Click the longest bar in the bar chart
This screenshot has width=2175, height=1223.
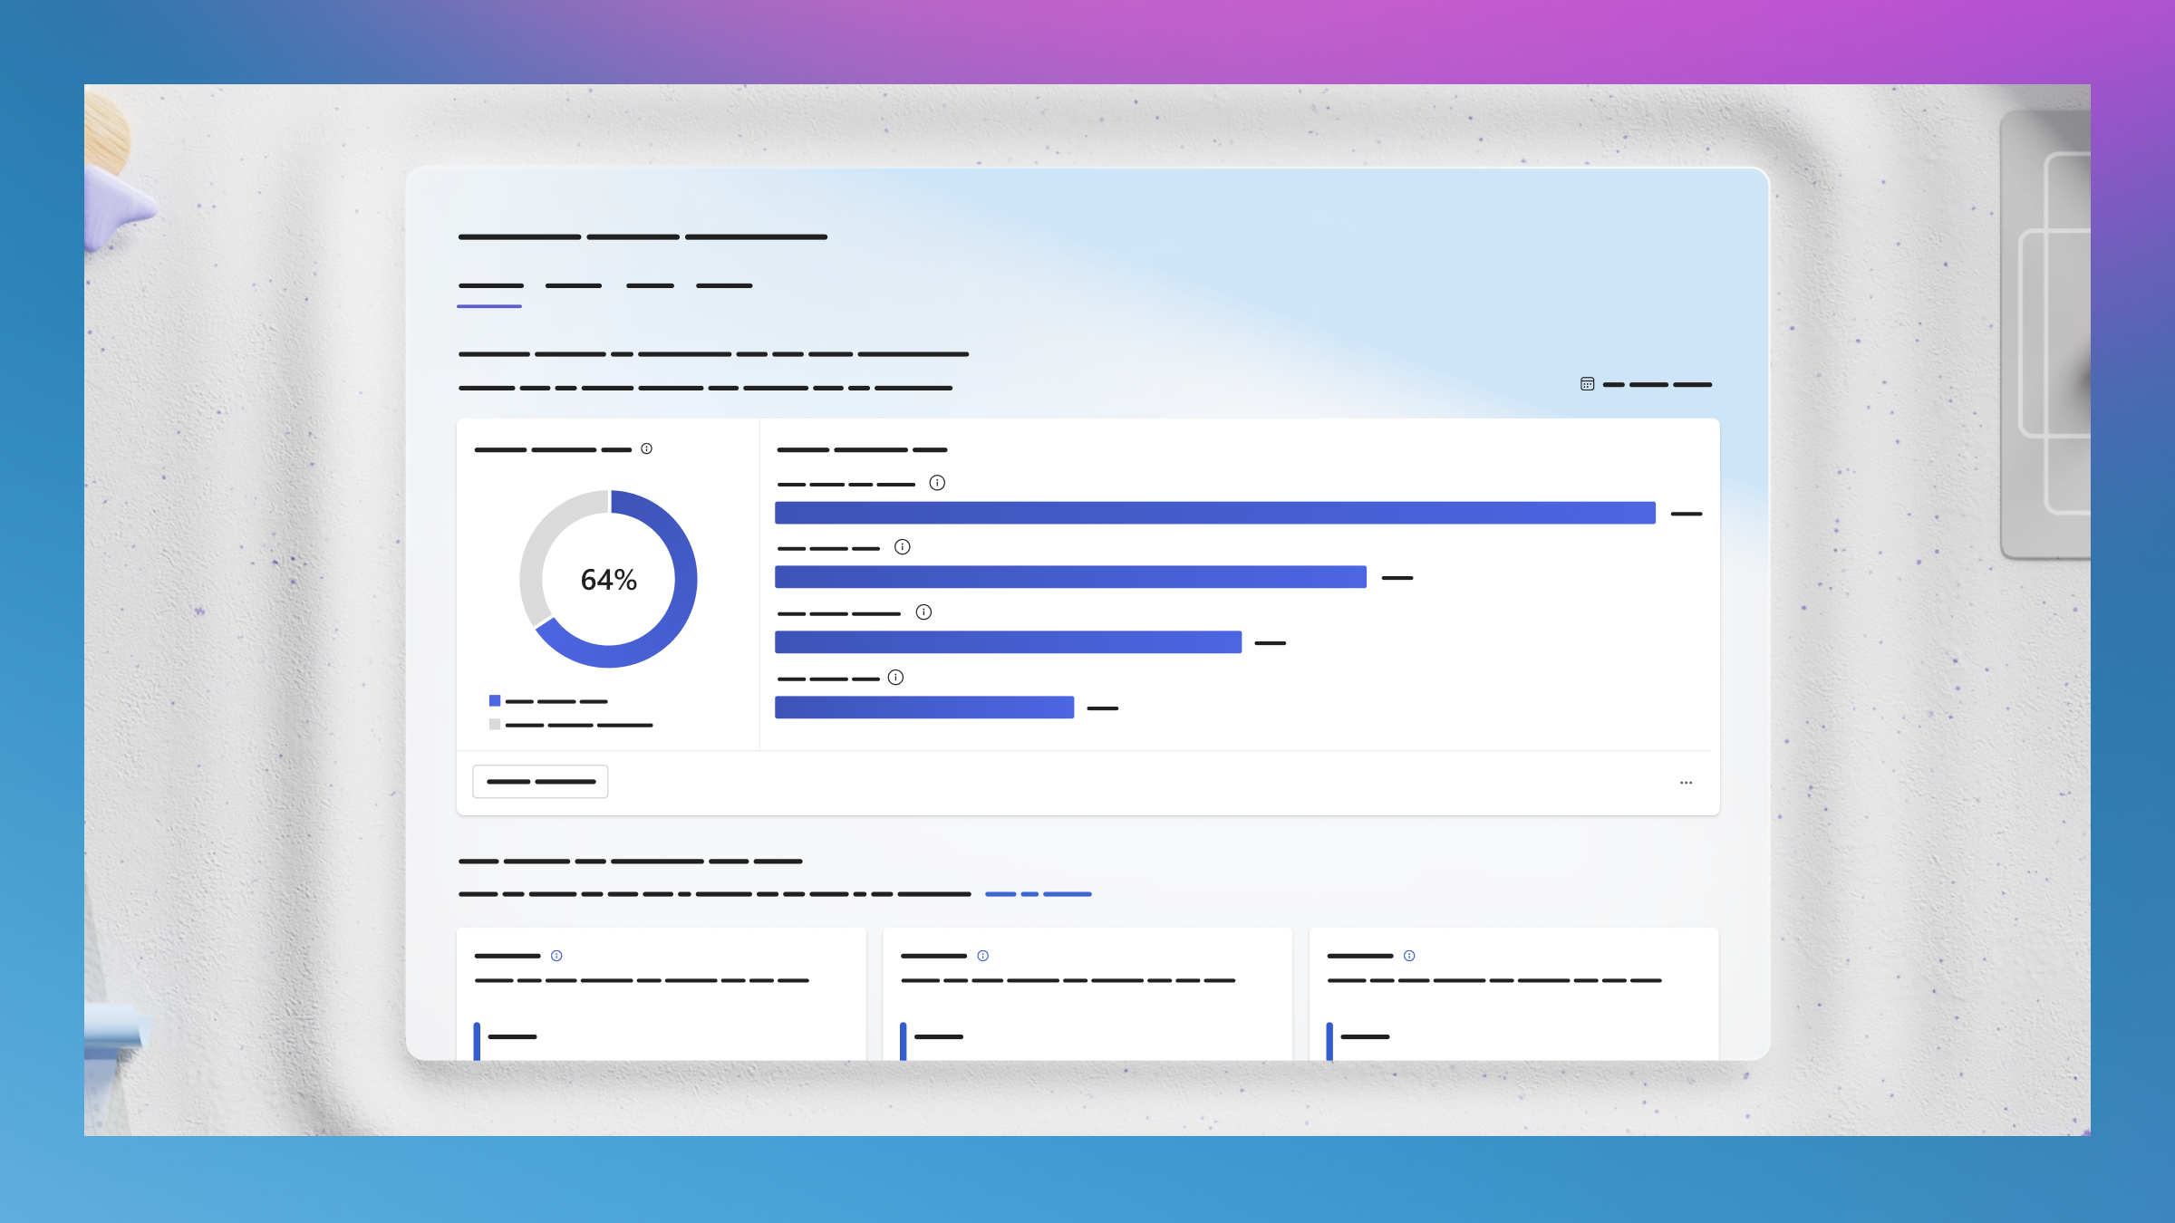(1214, 513)
